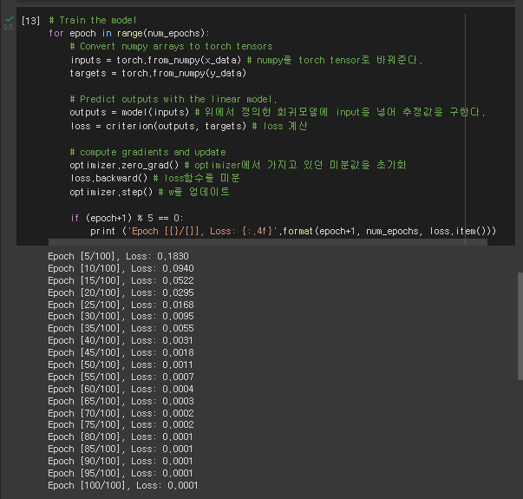Screen dimensions: 523x499
Task: Click output line 'Epoch [90/100], Loss: 0.0001'
Action: click(120, 462)
